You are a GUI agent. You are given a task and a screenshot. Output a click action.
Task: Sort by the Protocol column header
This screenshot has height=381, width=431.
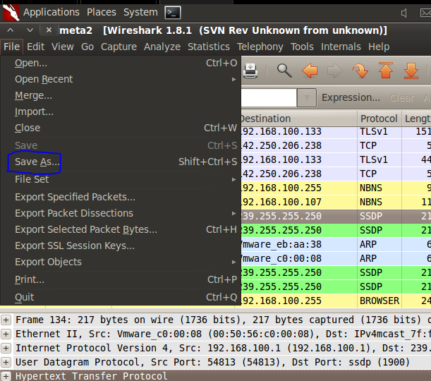point(380,119)
